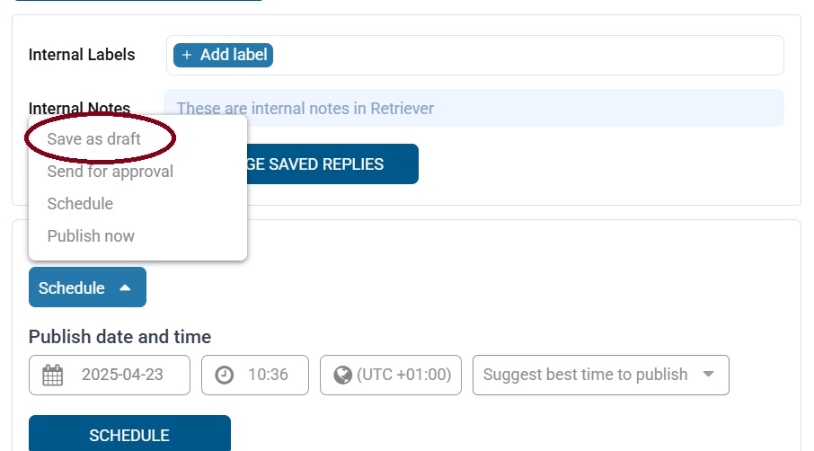Open the Manage Saved Replies button
Viewport: 814px width, 451px height.
coord(332,164)
